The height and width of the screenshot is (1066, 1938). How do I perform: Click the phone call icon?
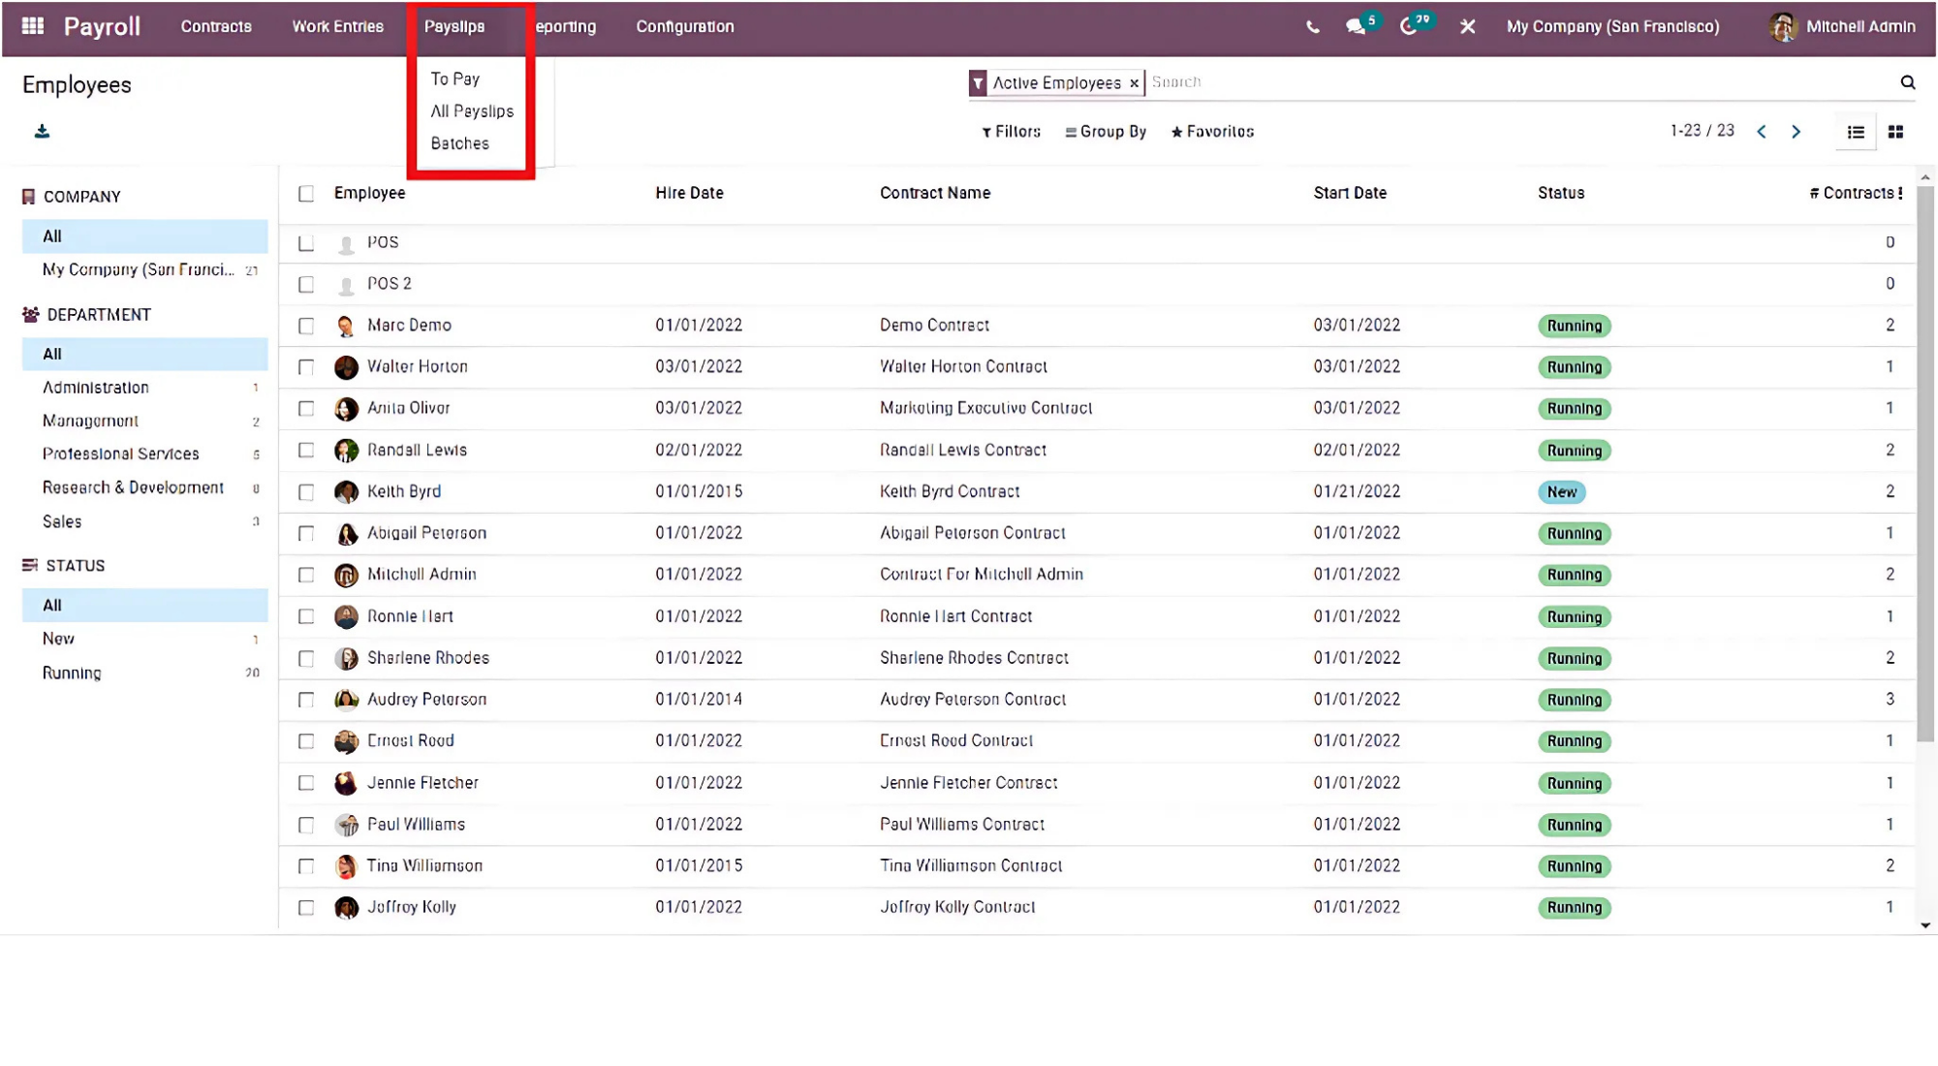[x=1312, y=27]
